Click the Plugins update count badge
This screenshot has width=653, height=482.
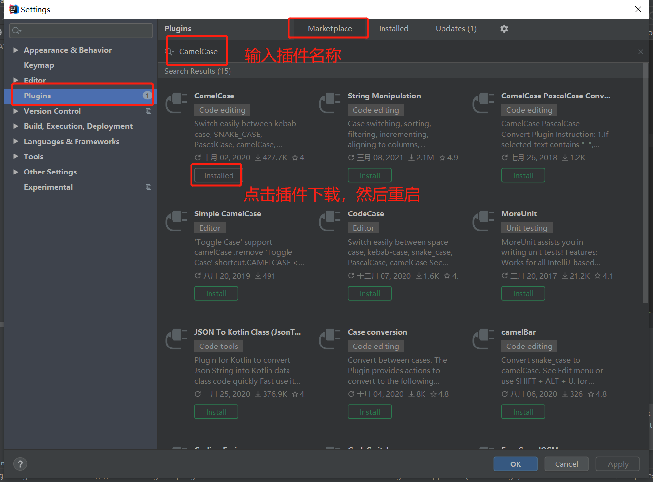(147, 96)
